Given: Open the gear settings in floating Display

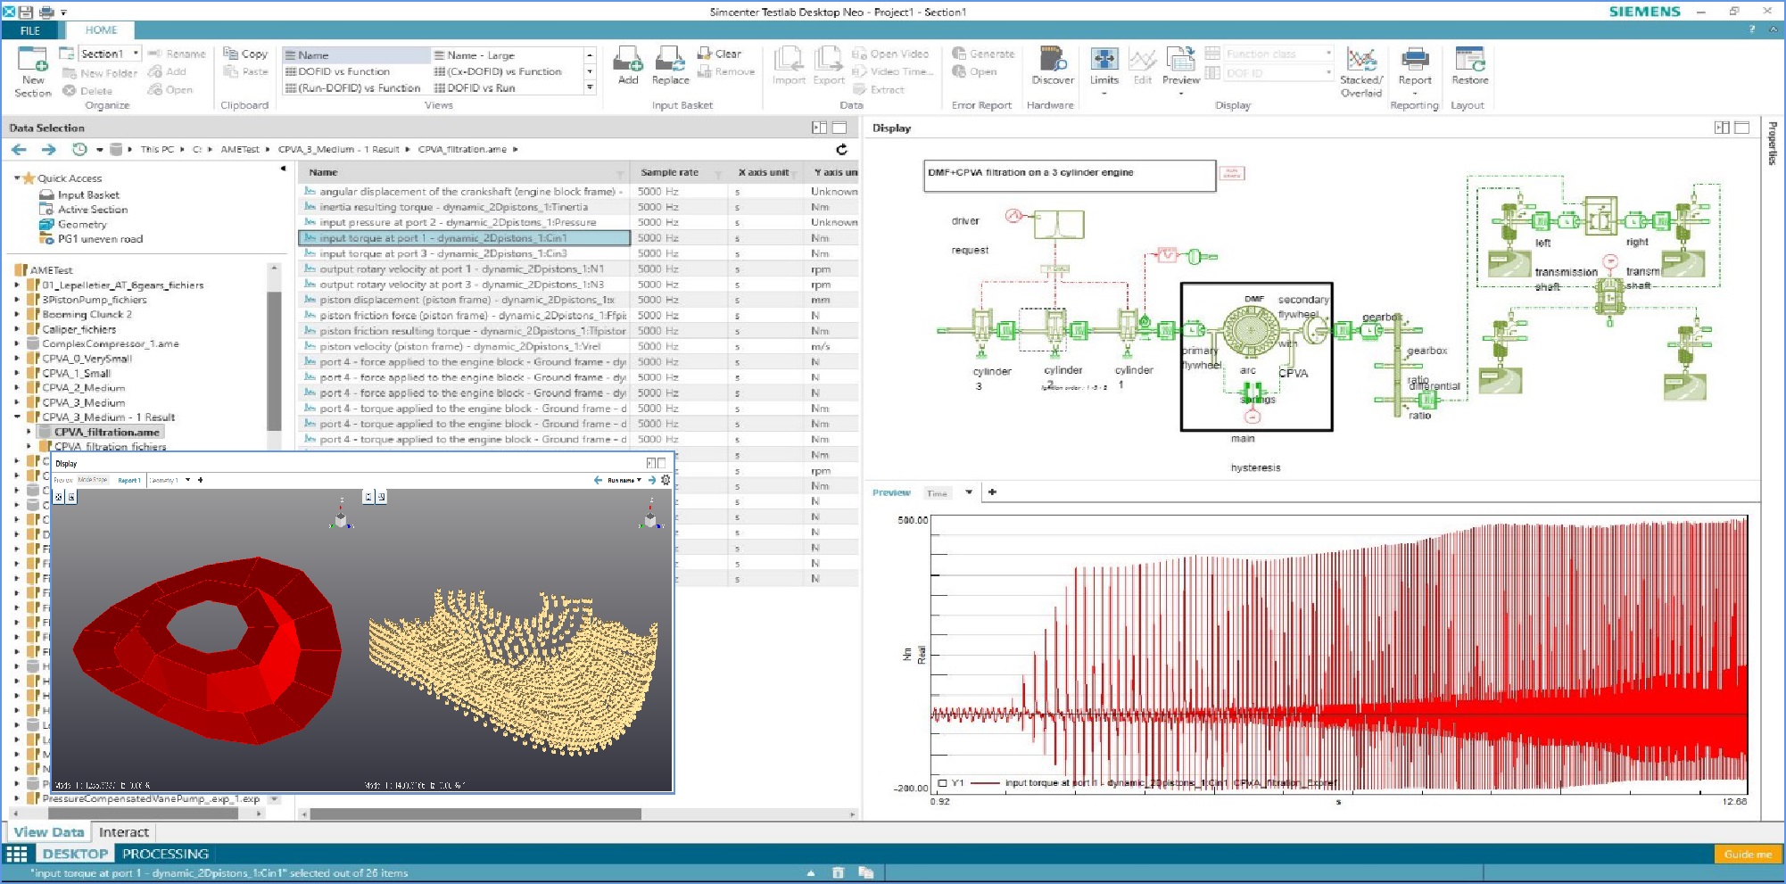Looking at the screenshot, I should tap(666, 480).
